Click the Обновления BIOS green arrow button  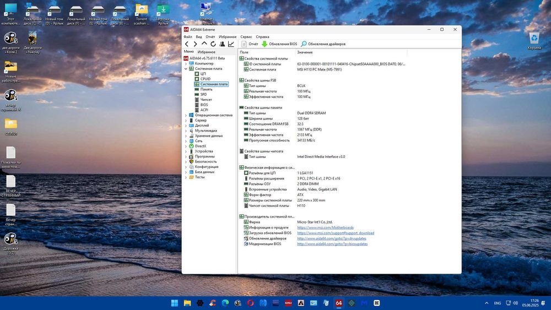click(x=279, y=44)
